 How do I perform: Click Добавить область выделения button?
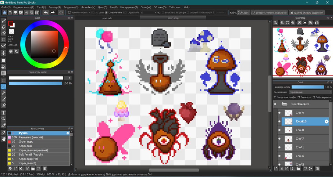click(269, 12)
